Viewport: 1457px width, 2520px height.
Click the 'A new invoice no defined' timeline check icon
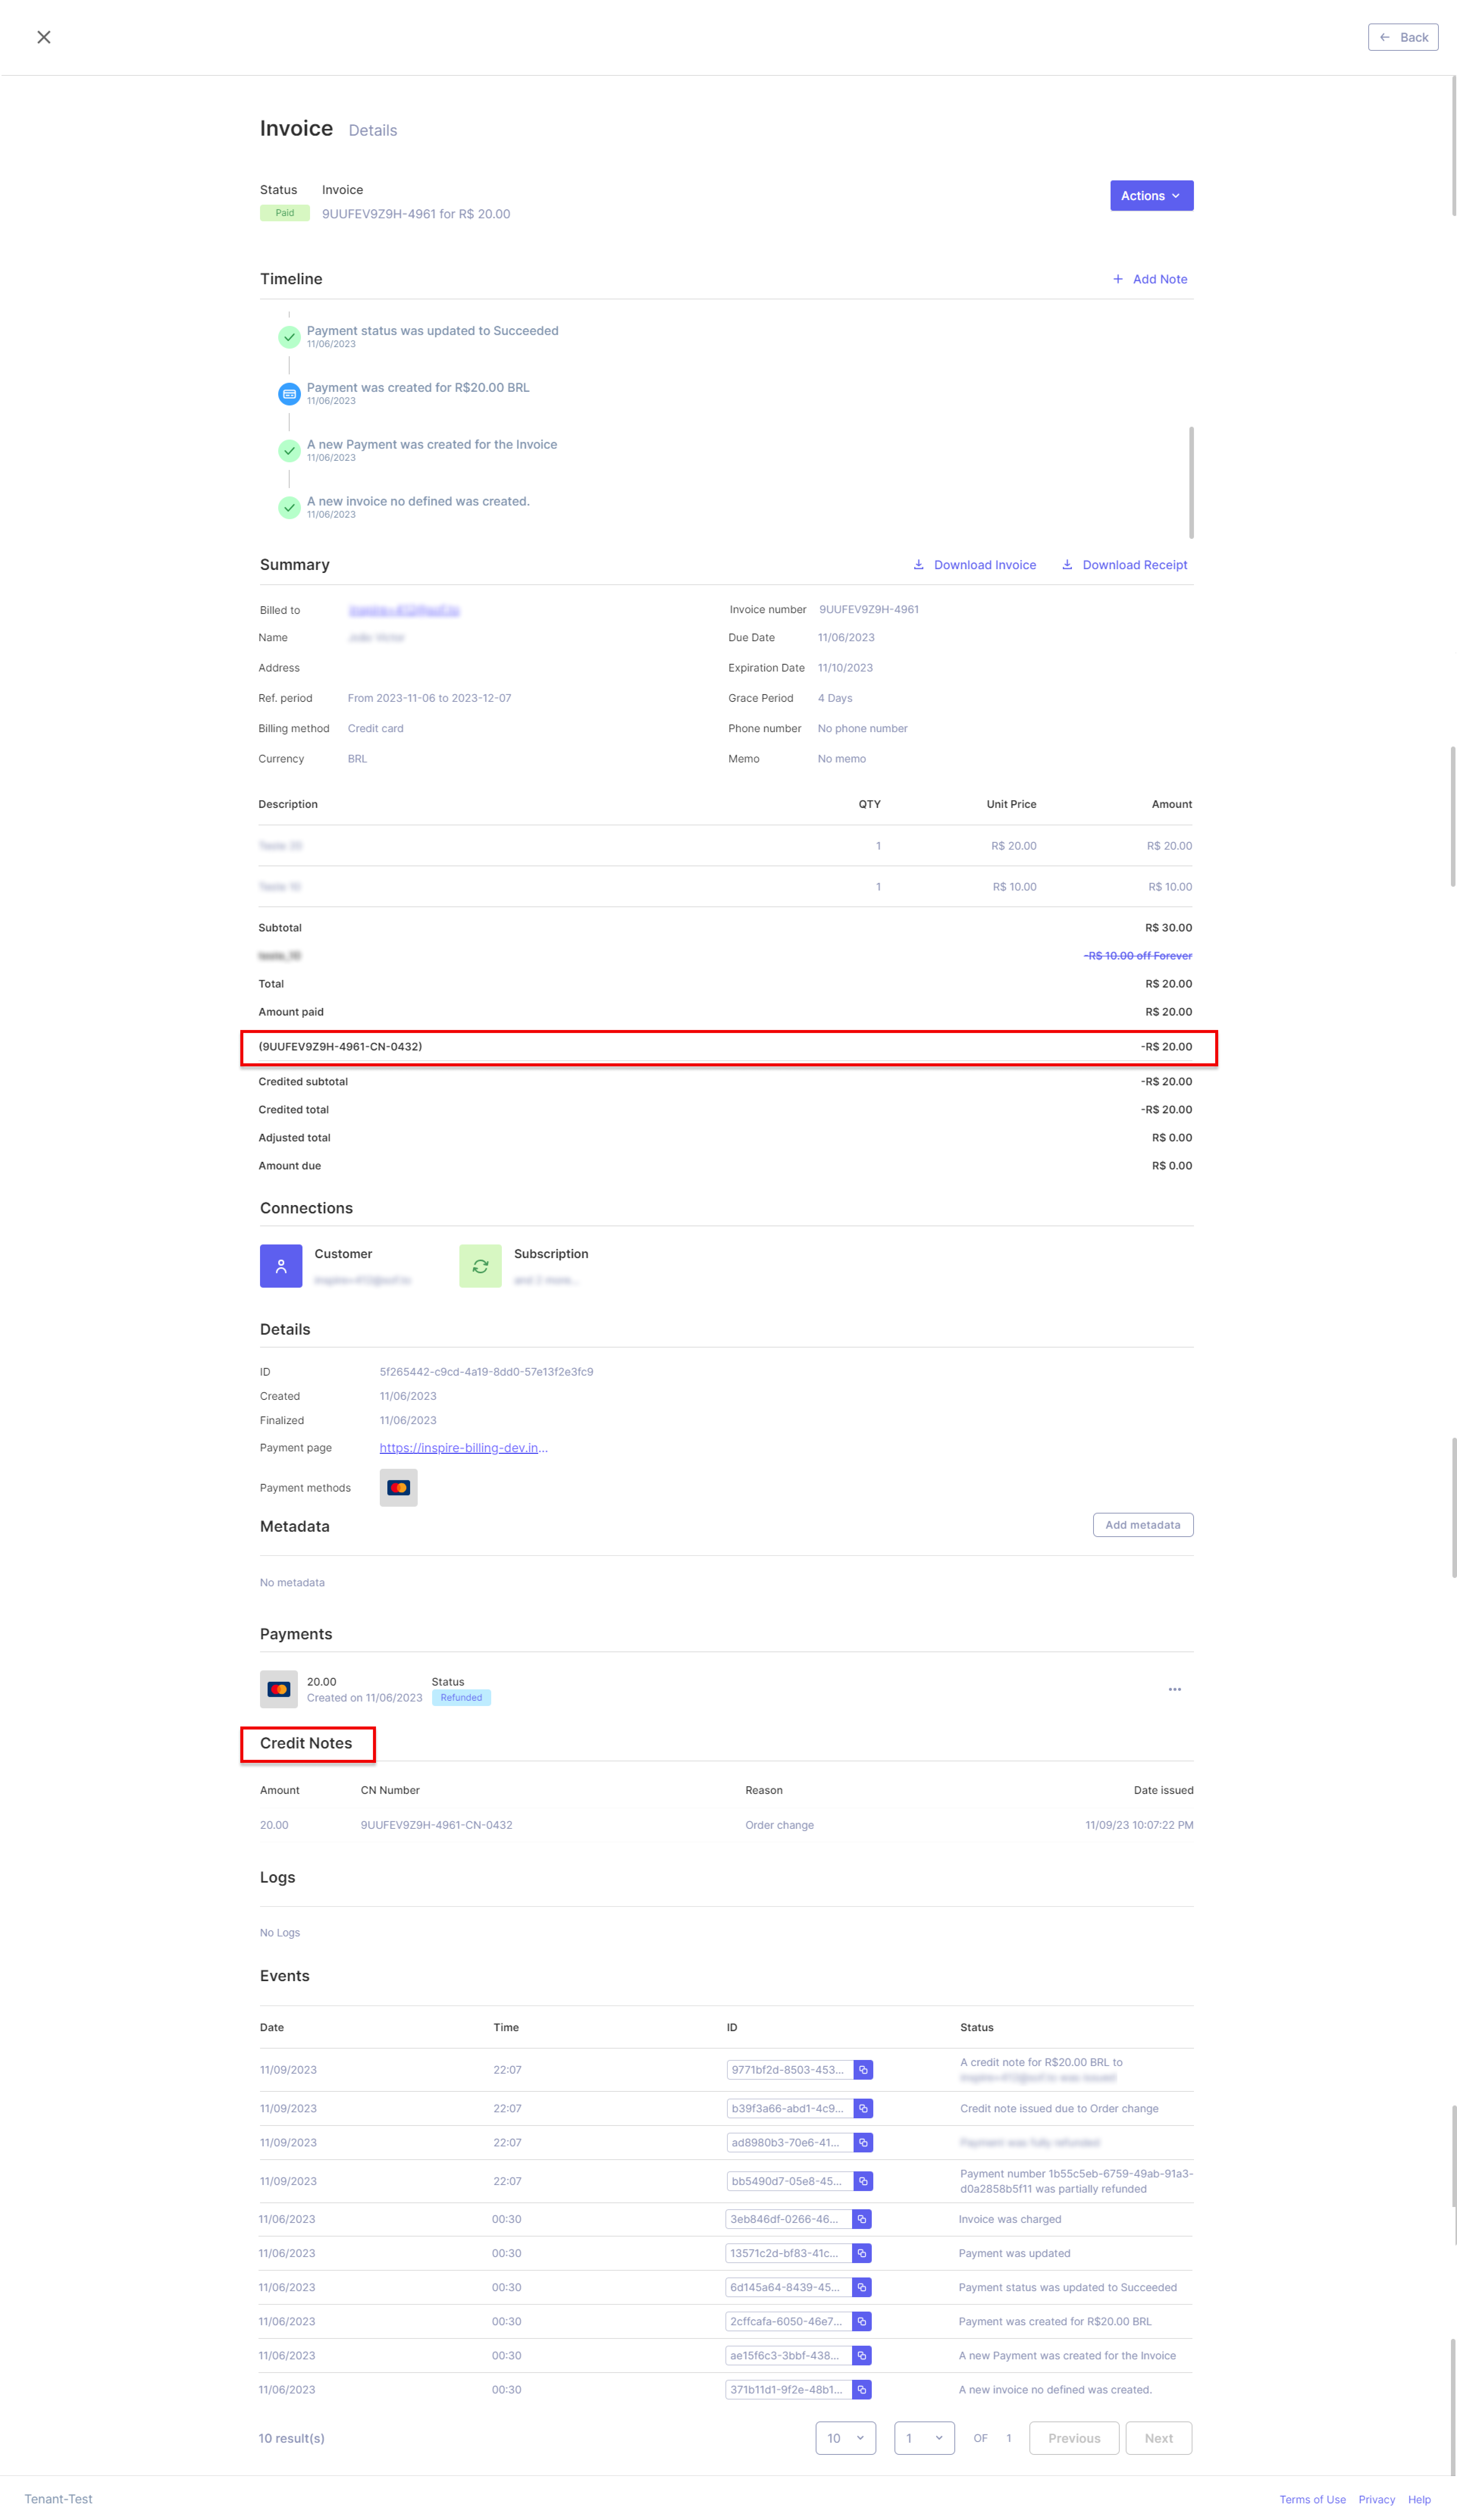[289, 508]
